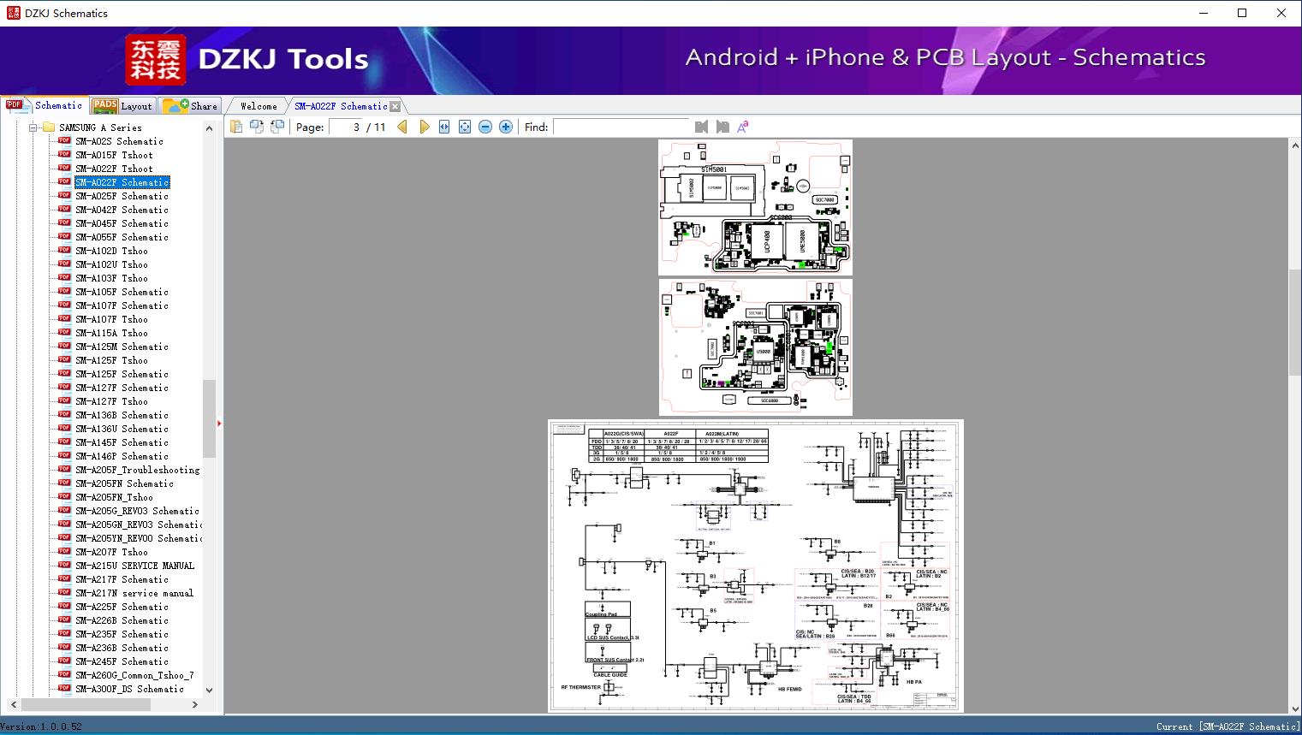Open SM-A02S Schematic in the tree
The height and width of the screenshot is (735, 1302).
[x=119, y=141]
